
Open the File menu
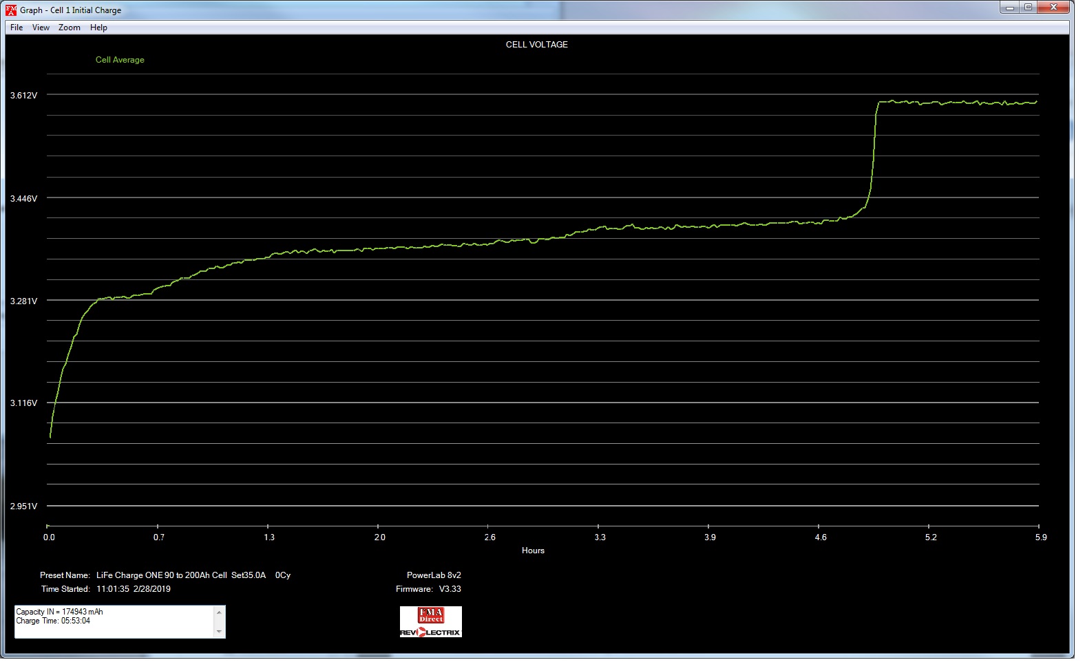point(17,28)
